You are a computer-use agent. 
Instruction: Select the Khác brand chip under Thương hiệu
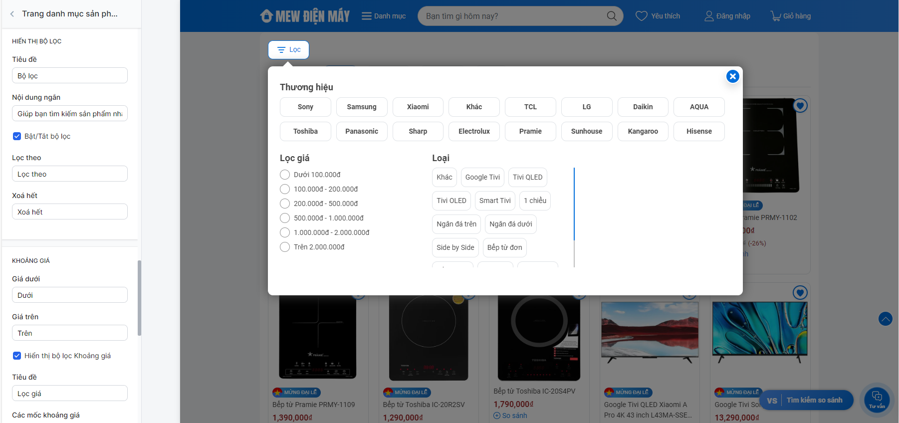click(x=474, y=107)
